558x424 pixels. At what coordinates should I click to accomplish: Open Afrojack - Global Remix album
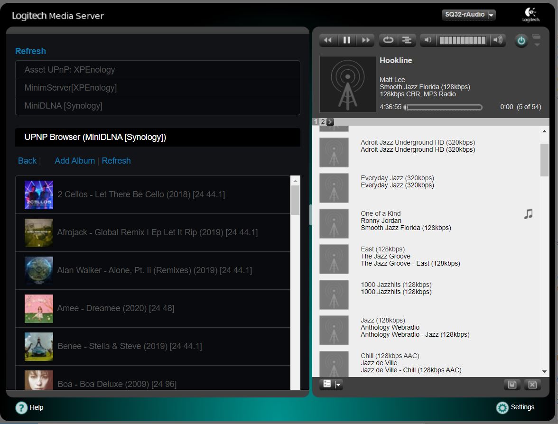coord(153,232)
